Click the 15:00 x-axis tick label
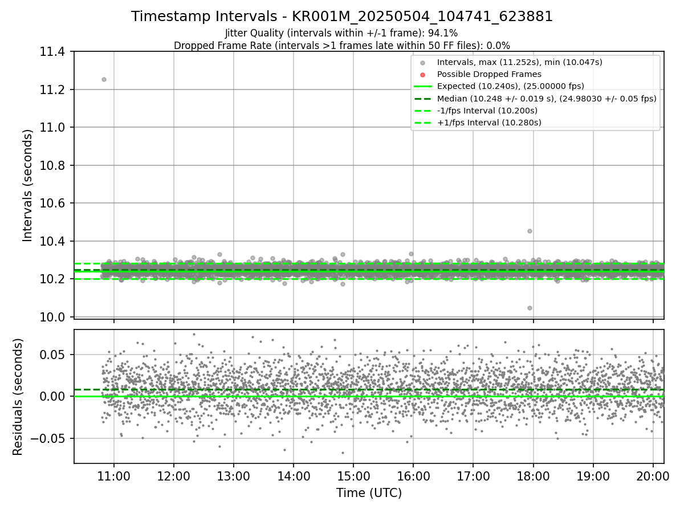The image size is (684, 513). pos(353,476)
